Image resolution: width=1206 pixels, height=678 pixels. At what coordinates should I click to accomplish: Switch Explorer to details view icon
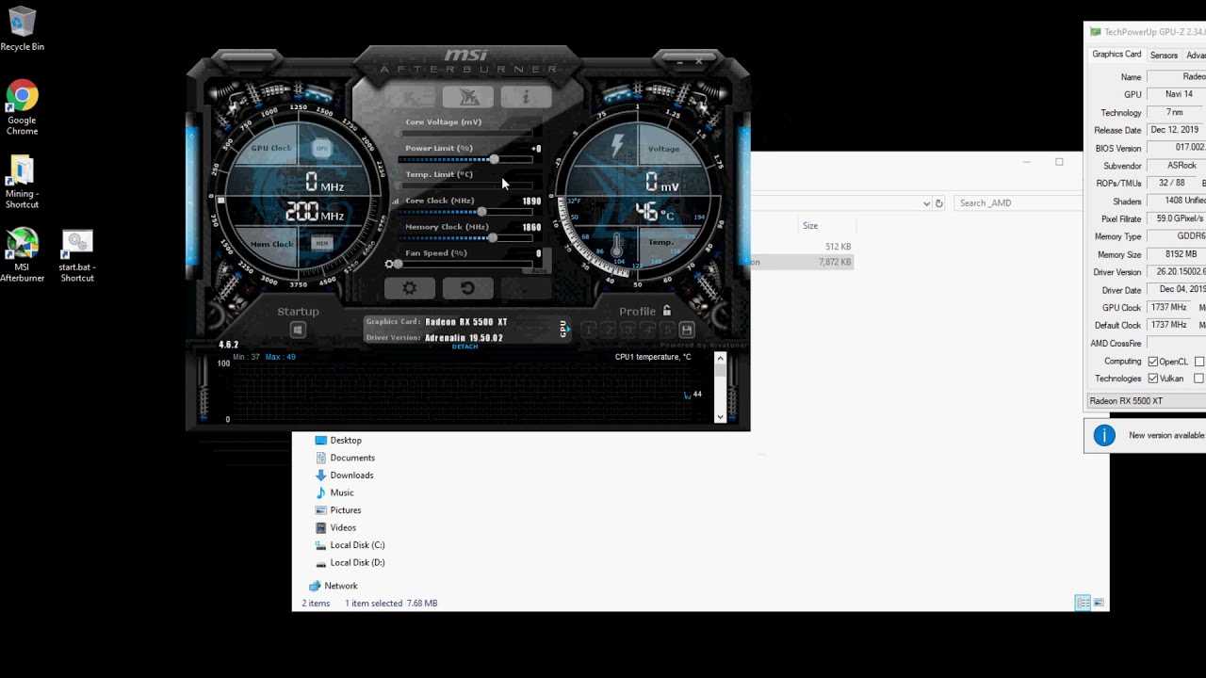[1084, 603]
